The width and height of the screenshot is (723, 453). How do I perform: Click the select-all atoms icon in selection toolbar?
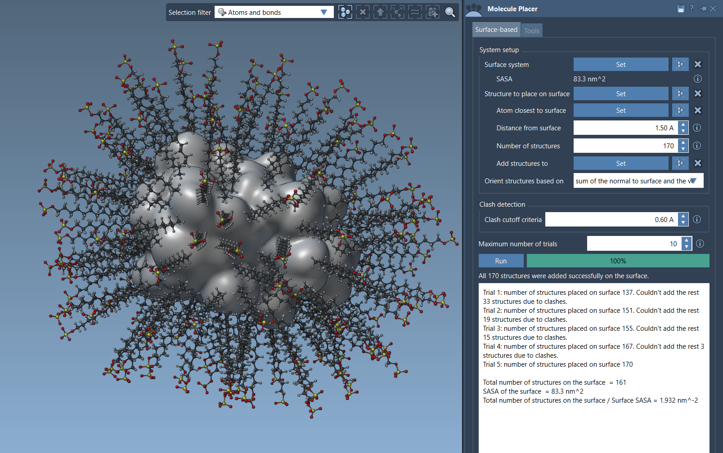(x=345, y=12)
